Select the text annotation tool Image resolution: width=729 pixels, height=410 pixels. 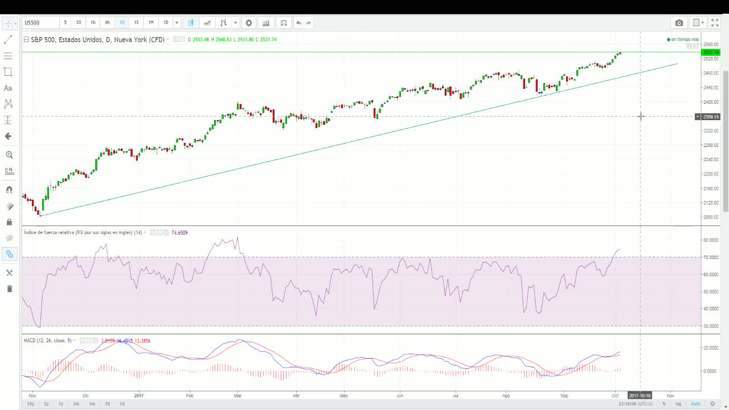coord(8,88)
